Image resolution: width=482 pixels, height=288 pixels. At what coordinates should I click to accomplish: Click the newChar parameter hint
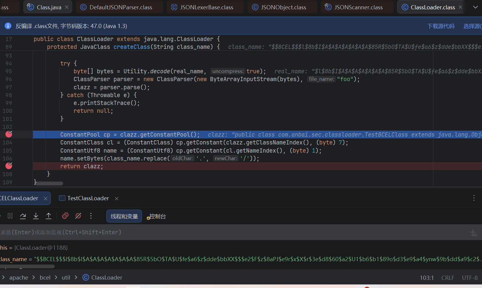226,158
